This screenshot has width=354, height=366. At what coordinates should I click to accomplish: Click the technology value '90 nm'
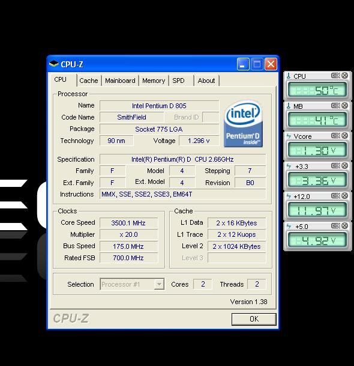pos(116,141)
